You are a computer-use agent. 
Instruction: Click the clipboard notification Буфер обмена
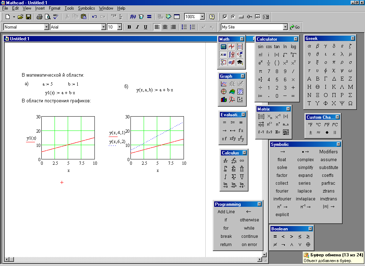[333, 257]
